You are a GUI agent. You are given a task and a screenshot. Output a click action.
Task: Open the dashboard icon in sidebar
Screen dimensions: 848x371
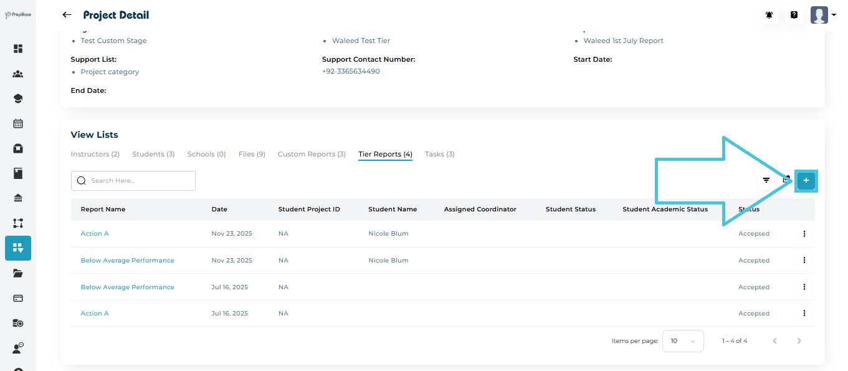click(18, 49)
